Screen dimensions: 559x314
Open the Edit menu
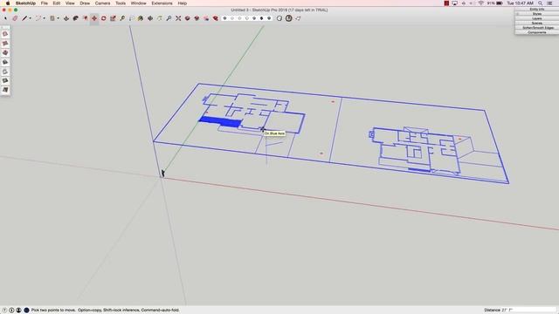pos(57,3)
